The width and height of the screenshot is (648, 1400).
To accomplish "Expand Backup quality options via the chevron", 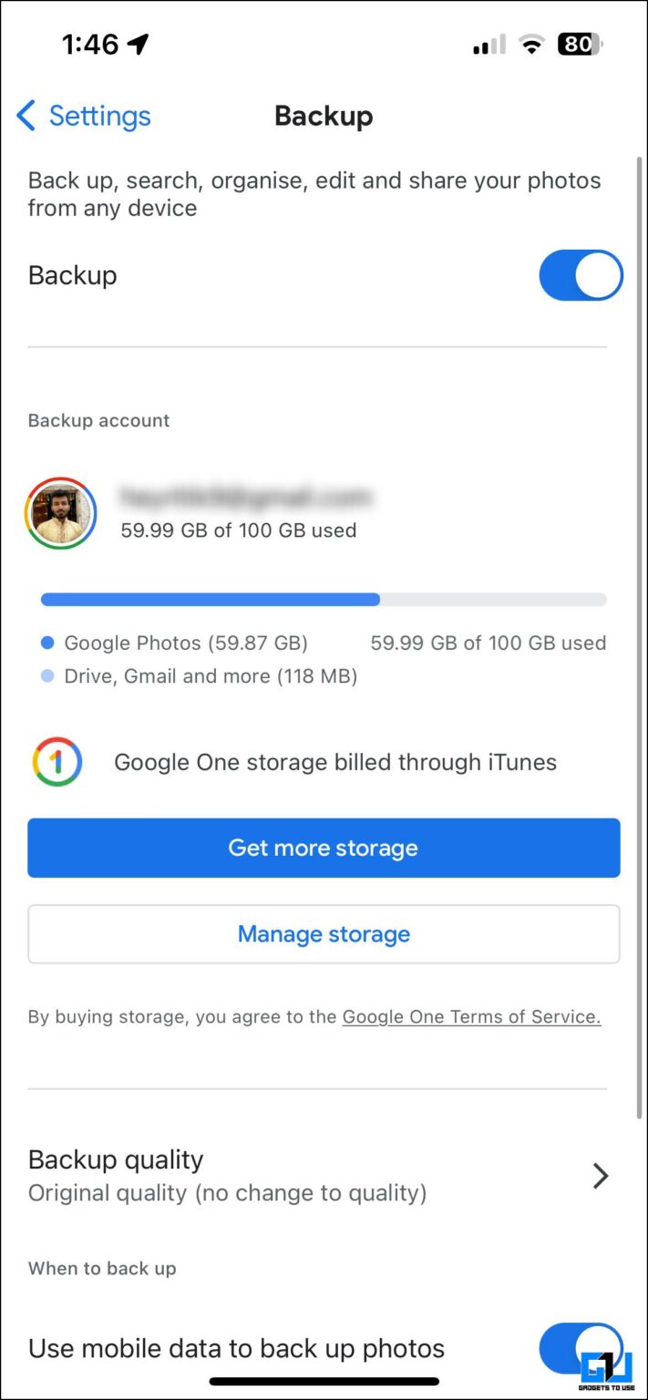I will point(600,1176).
